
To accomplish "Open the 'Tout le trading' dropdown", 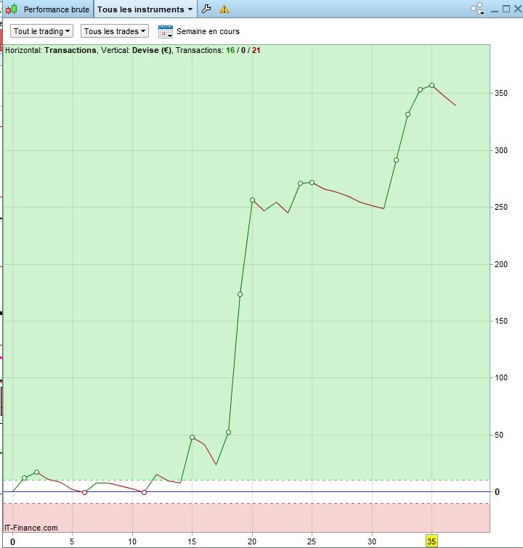I will click(41, 31).
